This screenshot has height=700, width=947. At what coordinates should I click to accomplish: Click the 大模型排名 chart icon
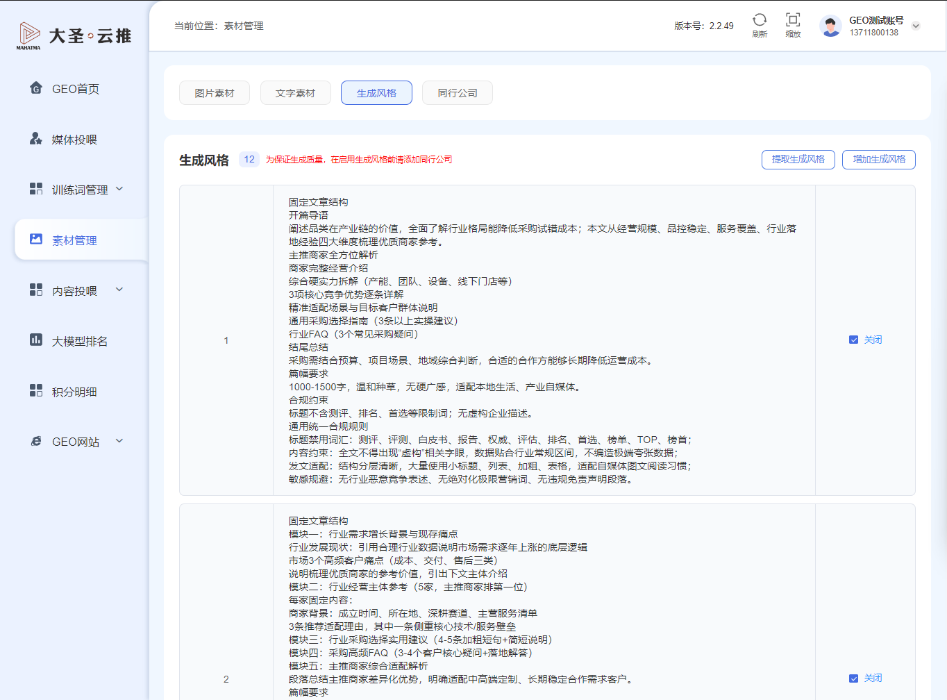36,340
